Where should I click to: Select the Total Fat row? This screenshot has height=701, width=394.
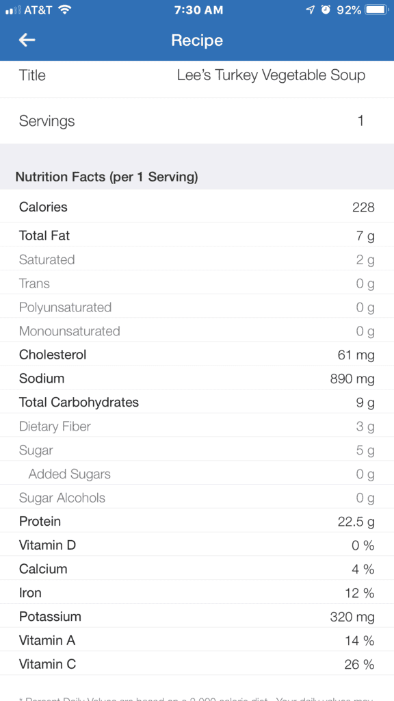[197, 235]
